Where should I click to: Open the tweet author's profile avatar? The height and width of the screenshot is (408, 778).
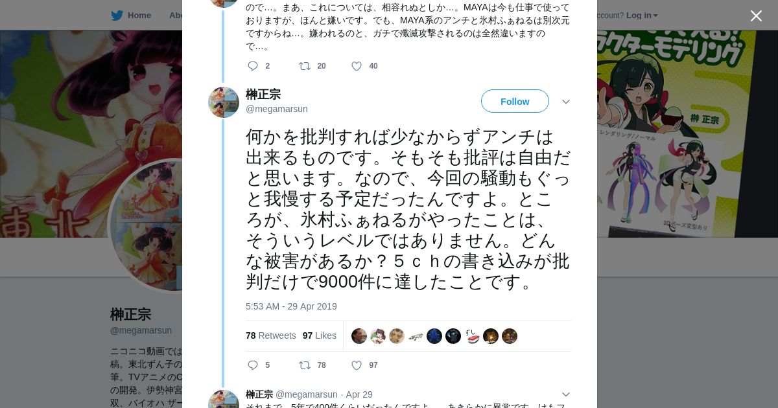click(x=224, y=102)
